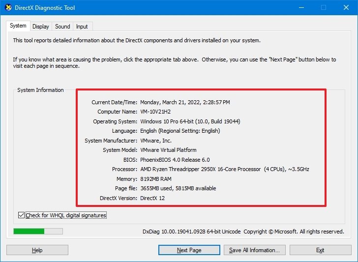The height and width of the screenshot is (262, 358).
Task: Exit the DirectX Diagnostic Tool
Action: coord(320,250)
